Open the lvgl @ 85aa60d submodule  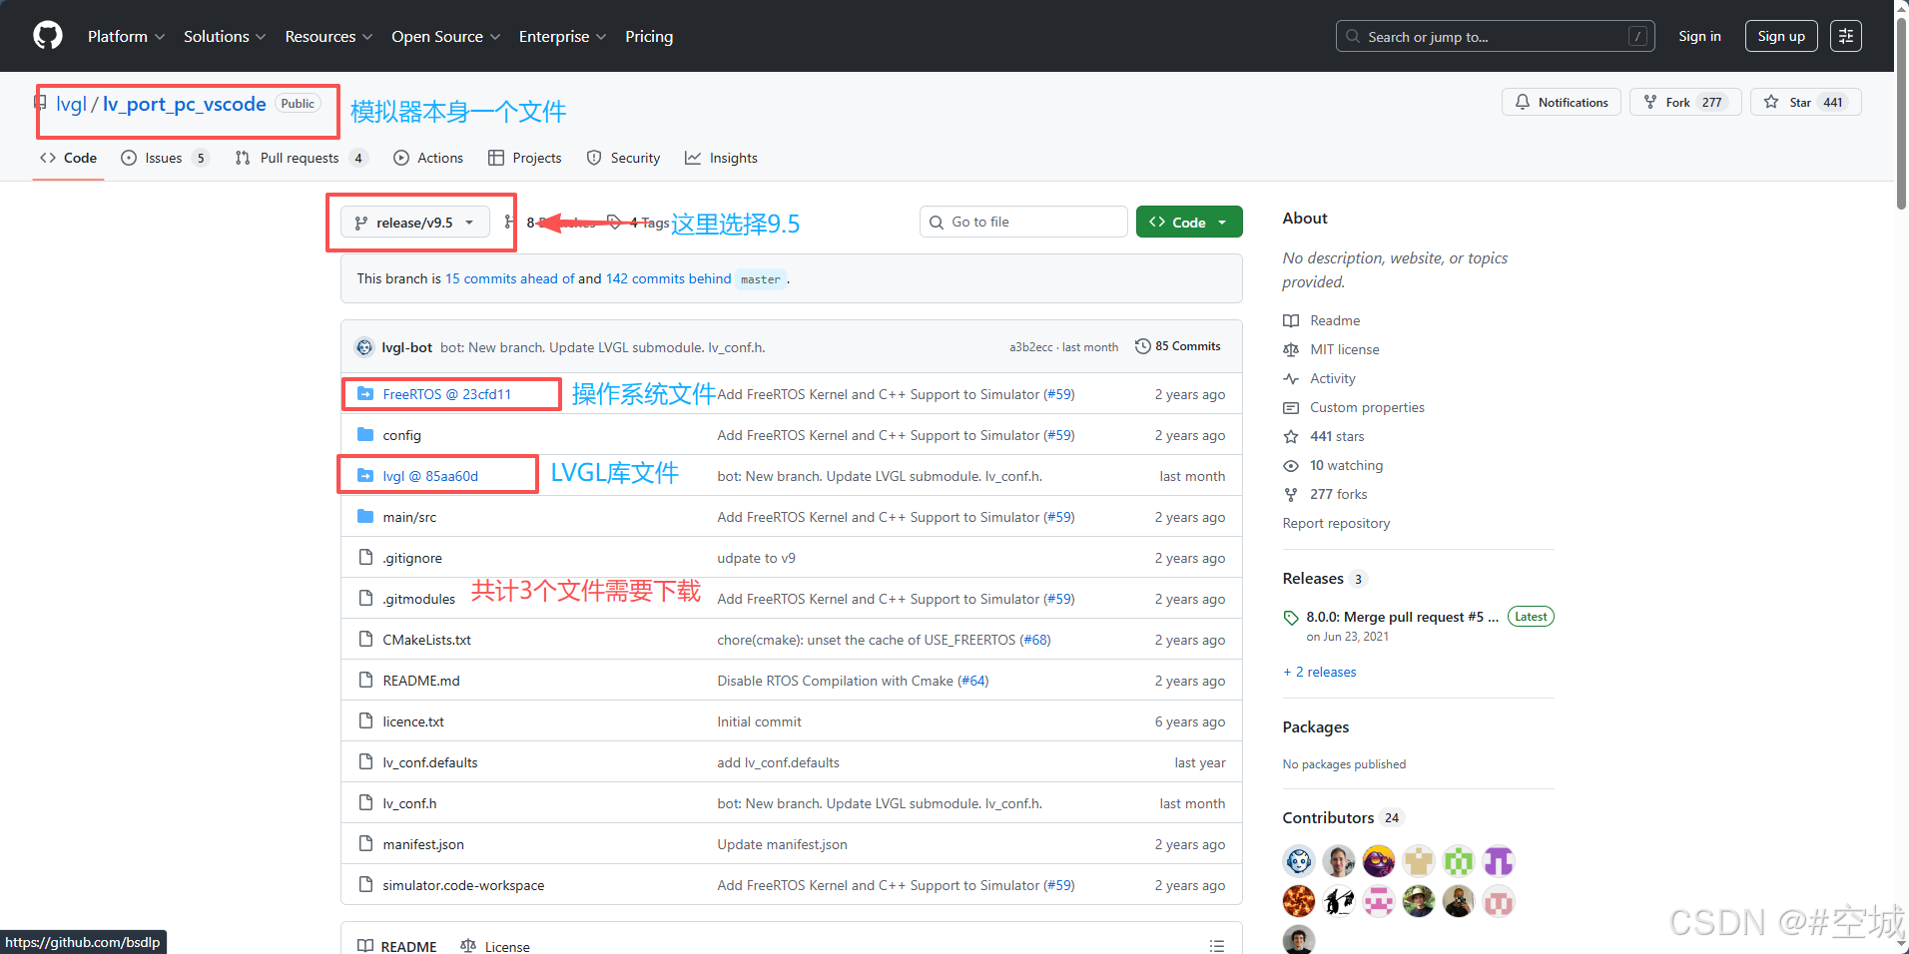pyautogui.click(x=429, y=476)
